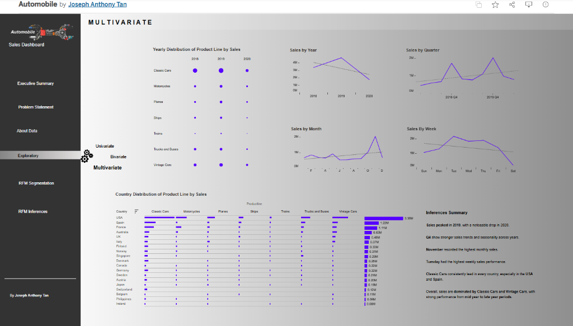The height and width of the screenshot is (326, 573).
Task: Select the Germany country row label
Action: (123, 271)
